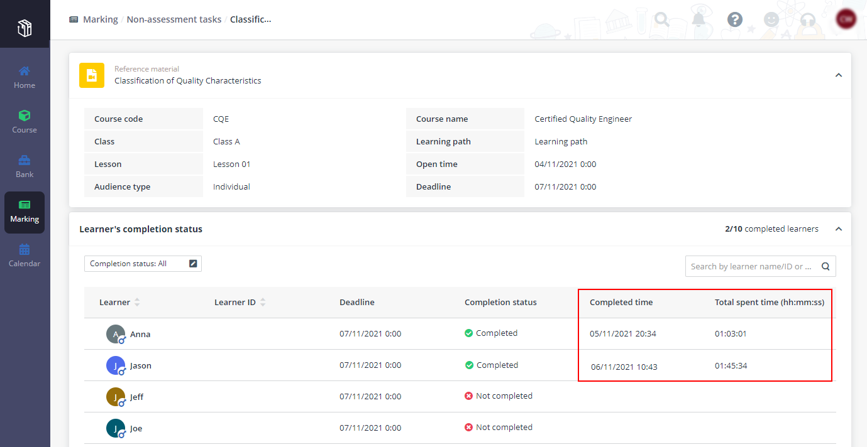The height and width of the screenshot is (447, 867).
Task: Open search magnifier in top bar
Action: [661, 19]
